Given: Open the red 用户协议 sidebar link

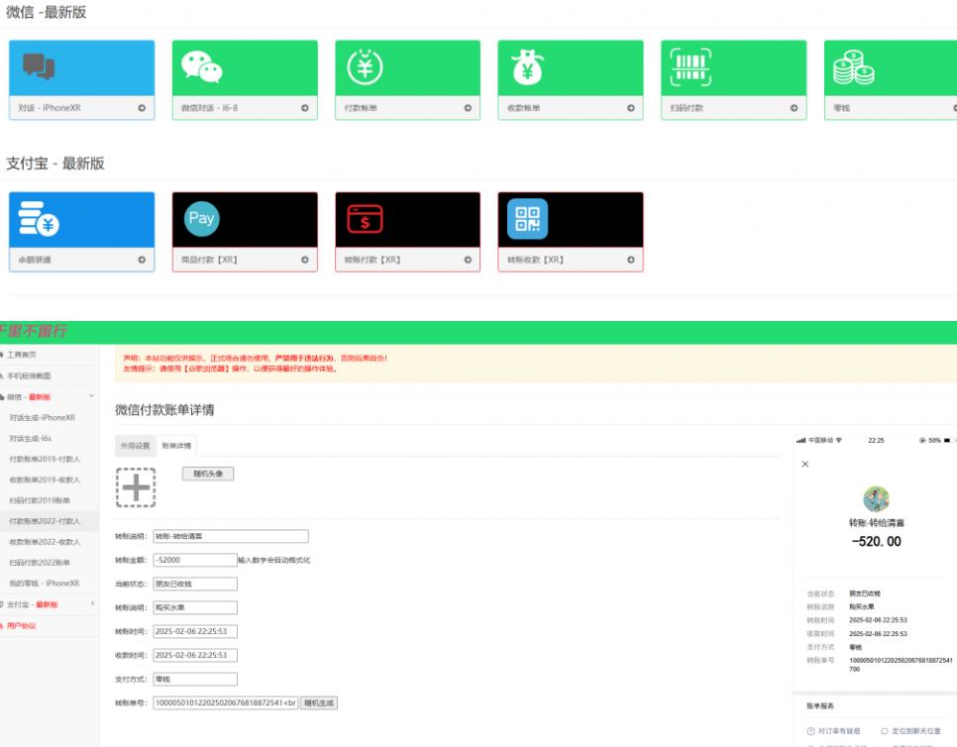Looking at the screenshot, I should (x=22, y=625).
